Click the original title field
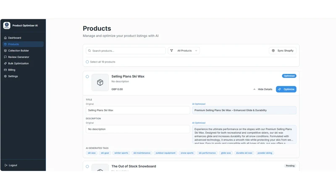336x189 pixels. 138,110
